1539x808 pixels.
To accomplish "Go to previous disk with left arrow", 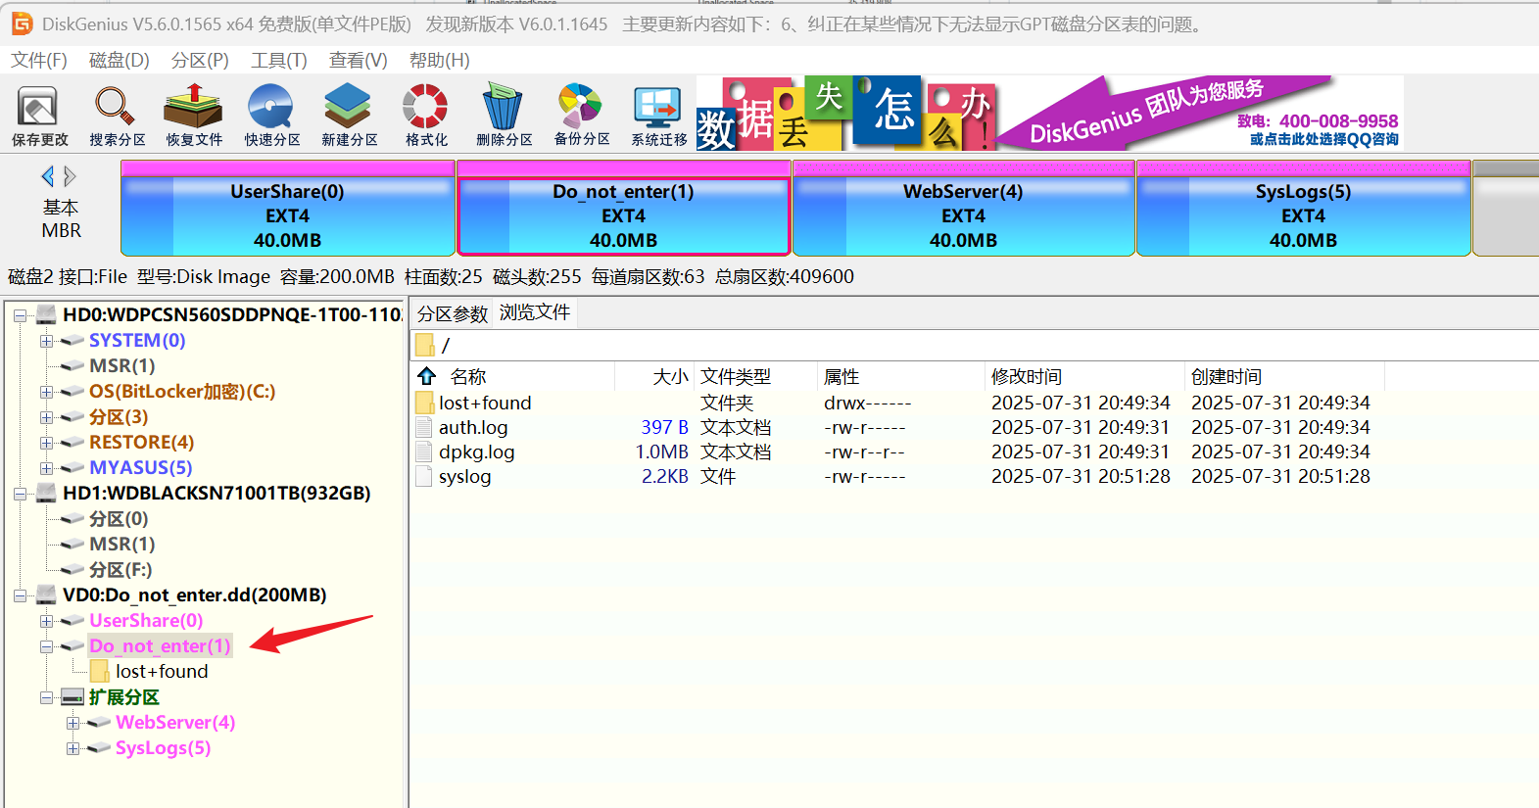I will pyautogui.click(x=47, y=176).
